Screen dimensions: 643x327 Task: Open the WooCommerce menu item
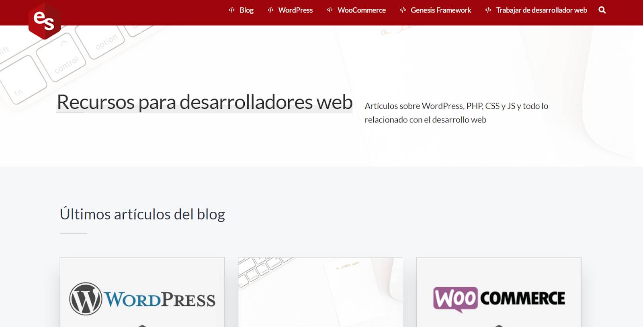coord(362,10)
